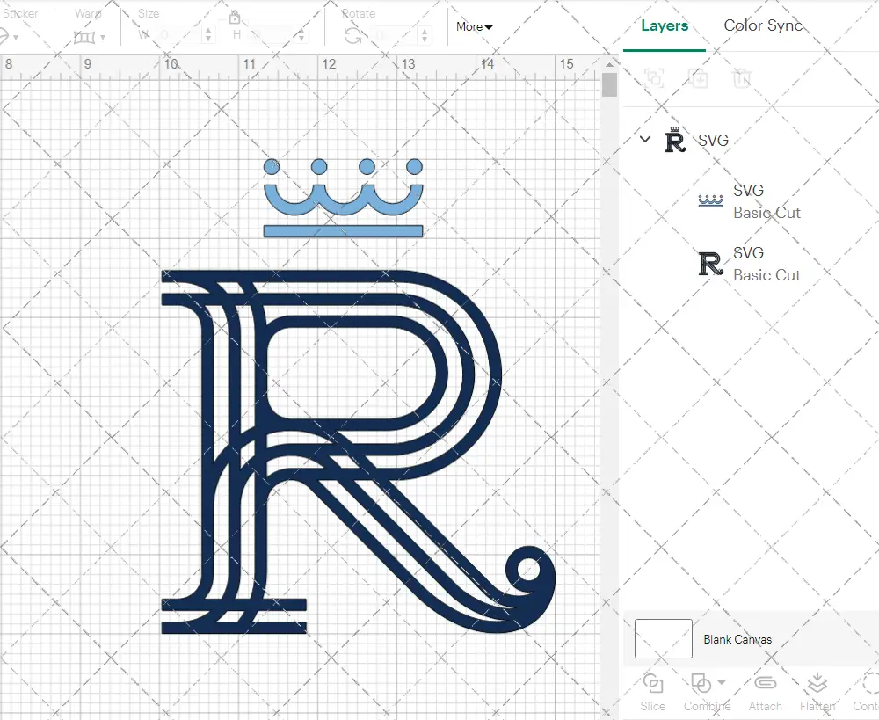Click the Flatten icon
The height and width of the screenshot is (720, 879).
pos(817,684)
